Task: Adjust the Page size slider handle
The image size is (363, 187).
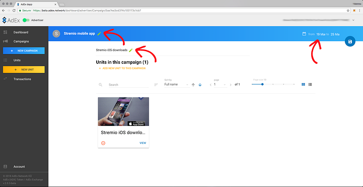Action: 262,84
